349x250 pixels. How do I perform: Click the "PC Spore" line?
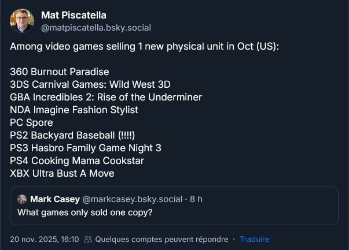(31, 122)
